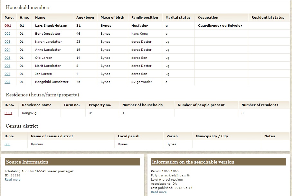Open residence number 0021 link

pyautogui.click(x=8, y=113)
